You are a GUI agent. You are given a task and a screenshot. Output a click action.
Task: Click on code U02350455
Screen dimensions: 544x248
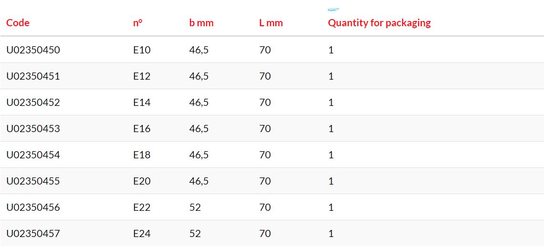pyautogui.click(x=33, y=181)
